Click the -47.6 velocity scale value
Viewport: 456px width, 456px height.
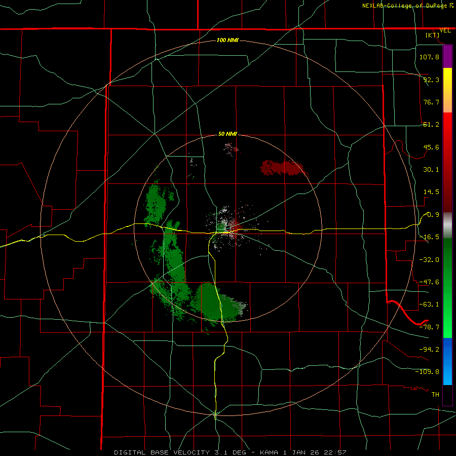(429, 282)
